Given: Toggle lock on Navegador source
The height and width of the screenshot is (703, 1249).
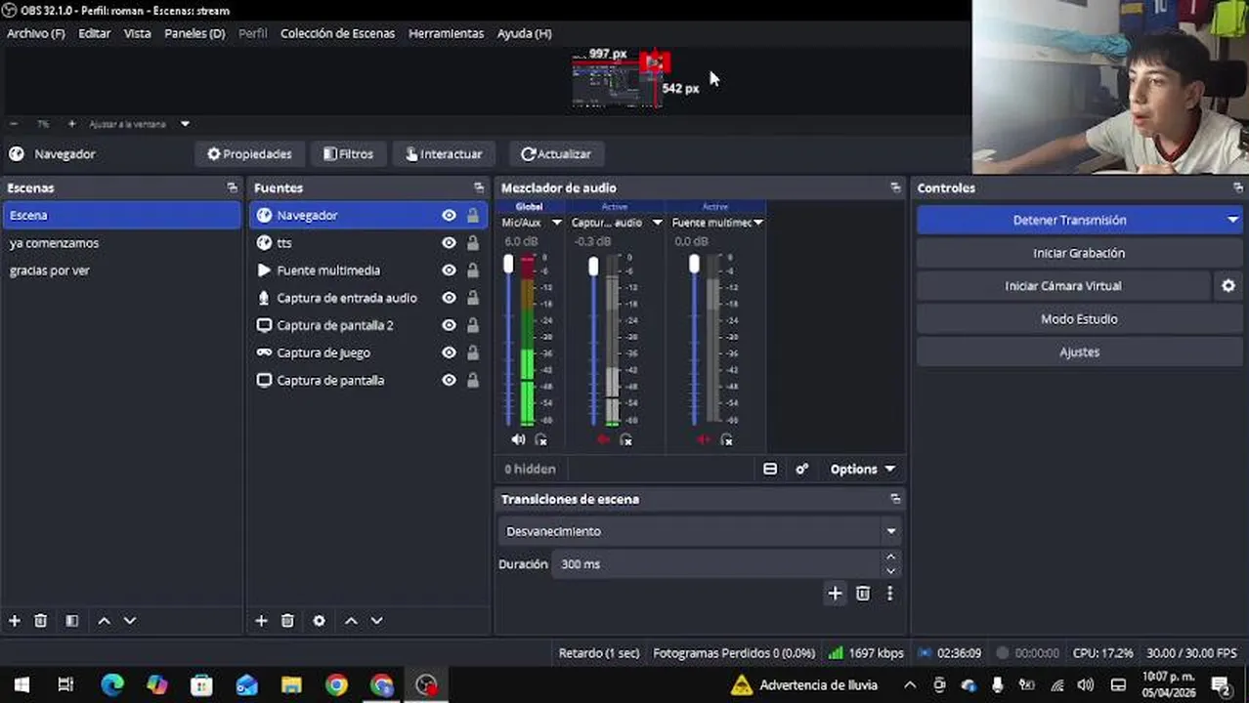Looking at the screenshot, I should [x=473, y=216].
